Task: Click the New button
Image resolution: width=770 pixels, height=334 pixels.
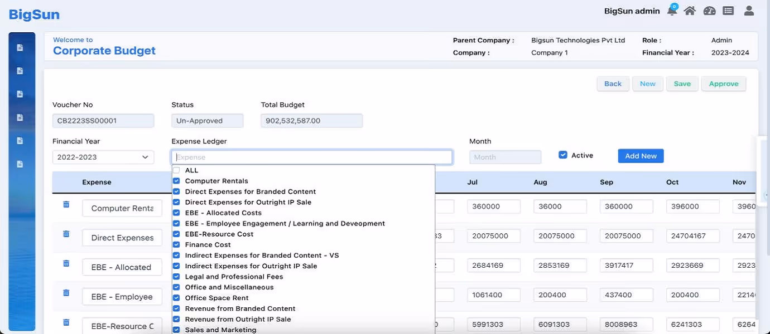Action: 648,83
